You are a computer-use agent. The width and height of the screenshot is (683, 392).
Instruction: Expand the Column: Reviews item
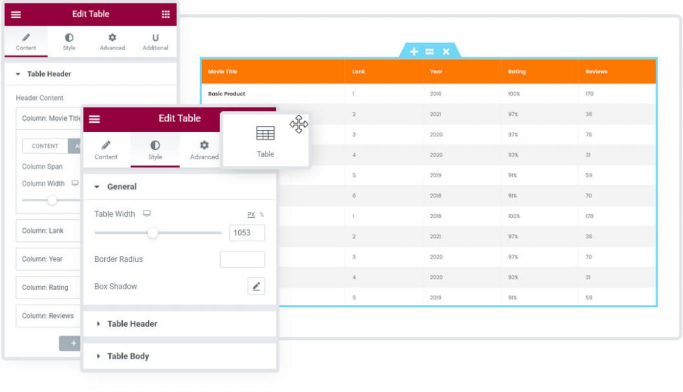(48, 316)
